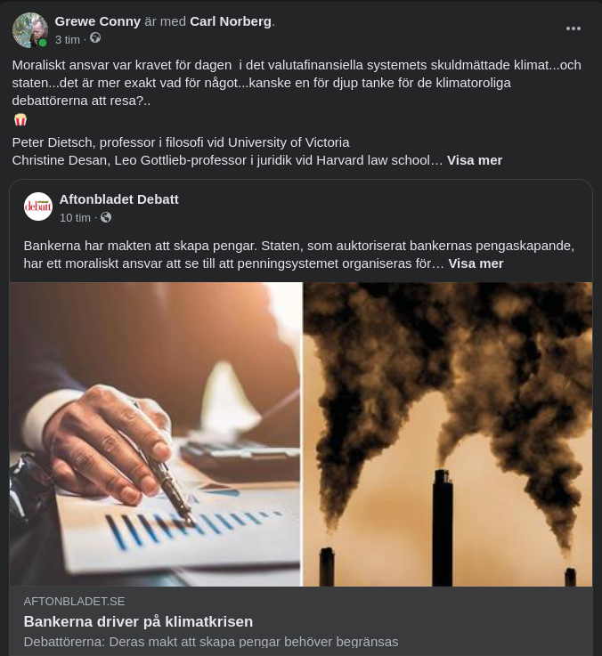Open the post options three-dot menu
This screenshot has width=602, height=656.
click(574, 28)
